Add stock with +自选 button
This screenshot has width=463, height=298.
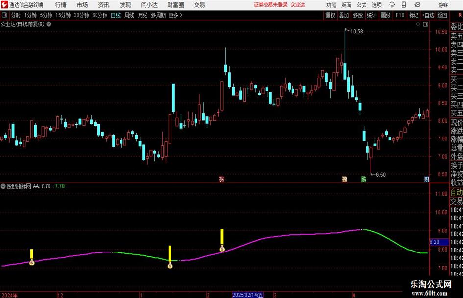(428, 15)
